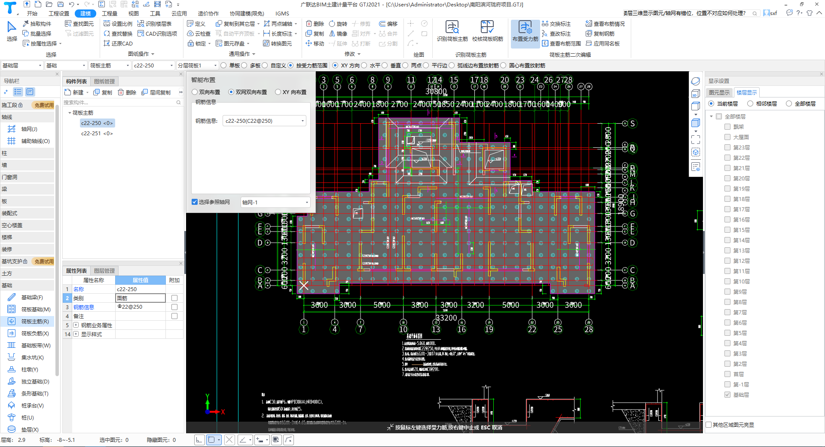825x447 pixels.
Task: Open 识别筏板主筋 tool
Action: [452, 31]
